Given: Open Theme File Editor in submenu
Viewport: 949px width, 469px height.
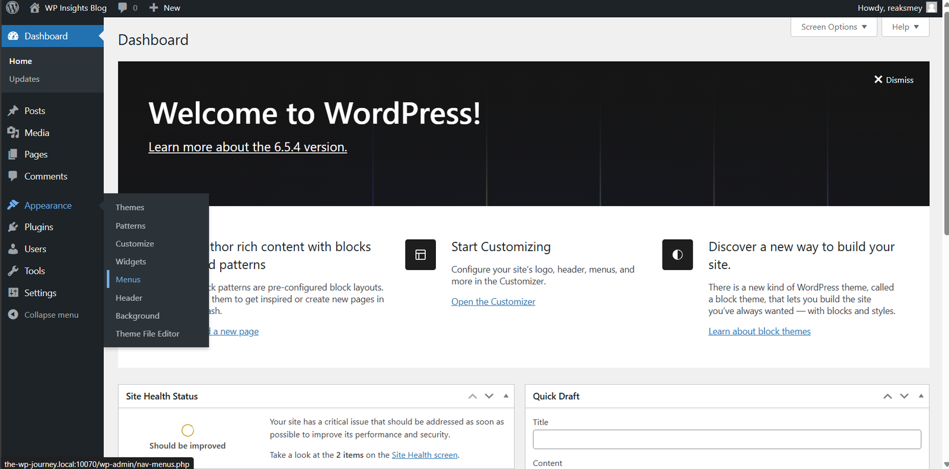Looking at the screenshot, I should point(147,334).
